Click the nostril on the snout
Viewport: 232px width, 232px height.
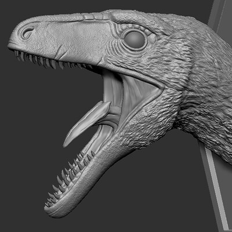click(x=27, y=32)
